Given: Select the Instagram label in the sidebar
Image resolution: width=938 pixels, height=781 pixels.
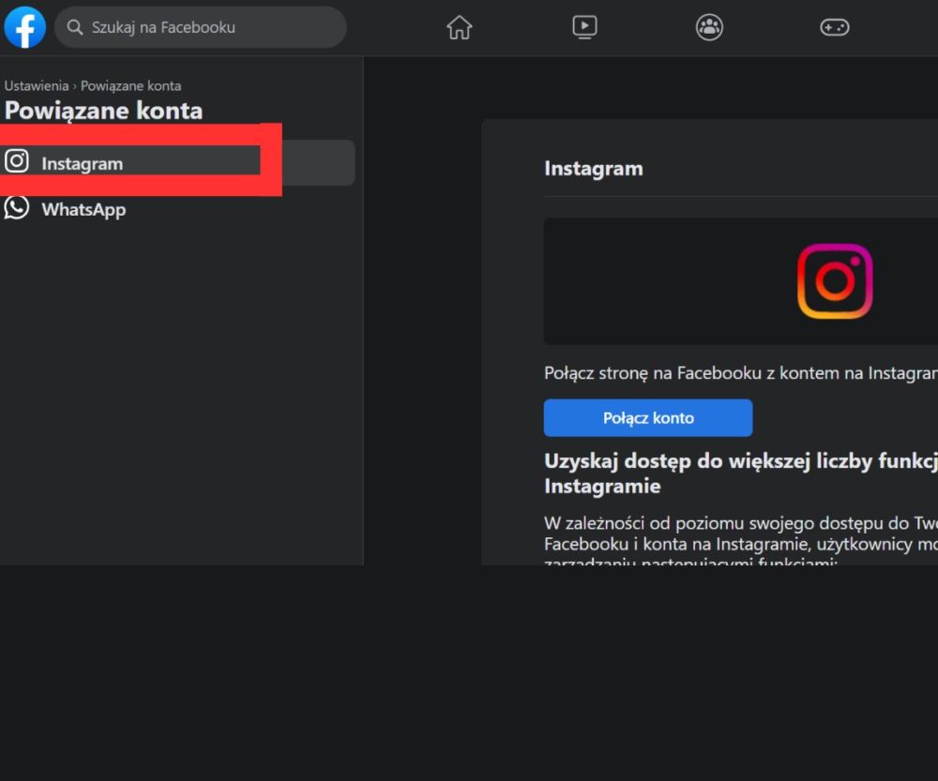Looking at the screenshot, I should pyautogui.click(x=82, y=164).
